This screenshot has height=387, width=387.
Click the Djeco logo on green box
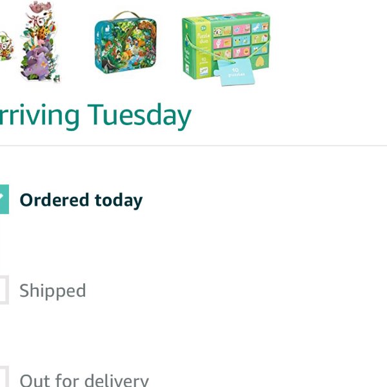click(204, 72)
